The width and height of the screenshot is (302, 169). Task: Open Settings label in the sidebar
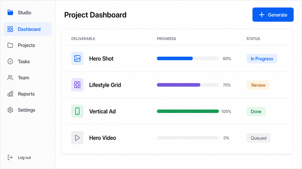point(27,110)
